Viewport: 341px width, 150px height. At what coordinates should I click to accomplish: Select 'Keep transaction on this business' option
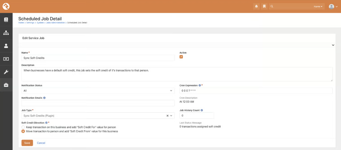click(23, 127)
